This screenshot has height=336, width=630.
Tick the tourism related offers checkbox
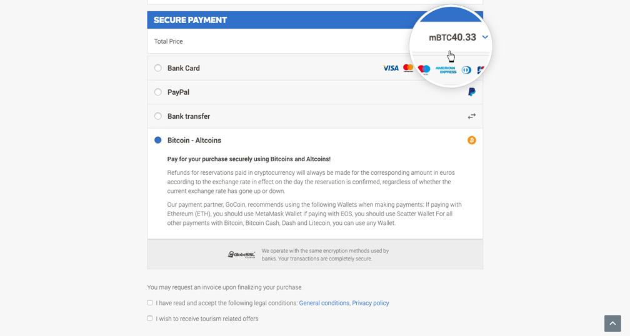[x=150, y=319]
